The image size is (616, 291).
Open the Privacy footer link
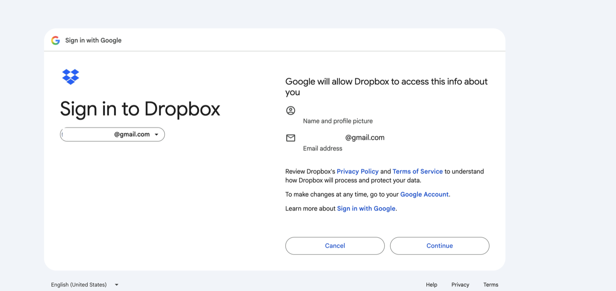pos(460,285)
